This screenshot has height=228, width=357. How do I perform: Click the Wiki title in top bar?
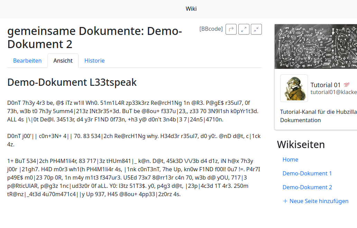click(191, 9)
